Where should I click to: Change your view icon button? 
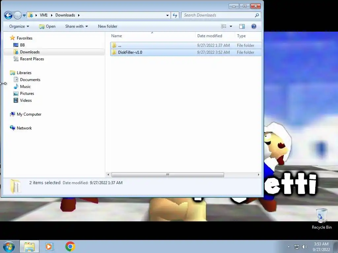tap(223, 26)
